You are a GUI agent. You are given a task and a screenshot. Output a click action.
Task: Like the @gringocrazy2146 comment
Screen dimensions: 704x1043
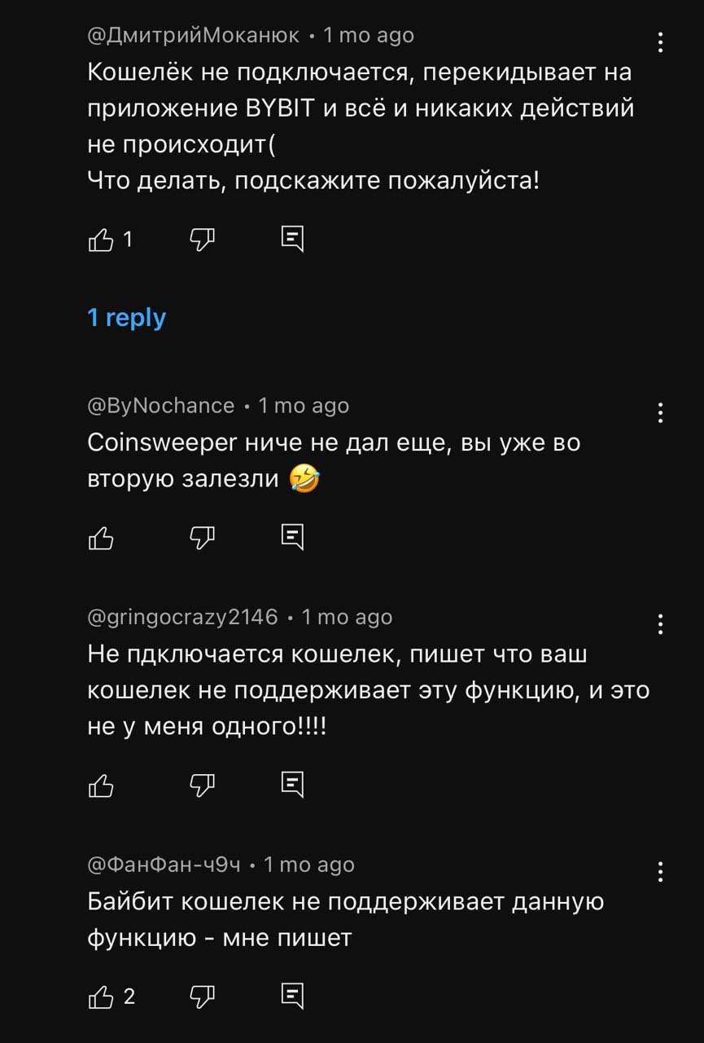101,785
